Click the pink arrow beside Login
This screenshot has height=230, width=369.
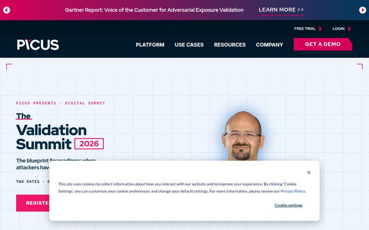pyautogui.click(x=349, y=29)
